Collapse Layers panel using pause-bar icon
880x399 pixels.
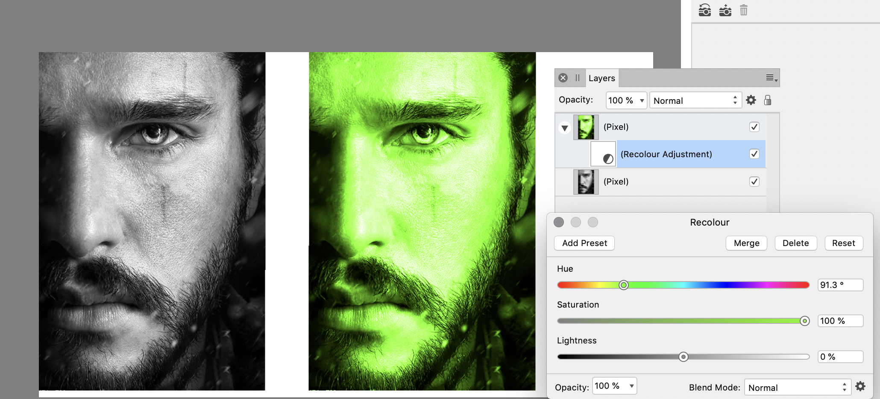578,78
